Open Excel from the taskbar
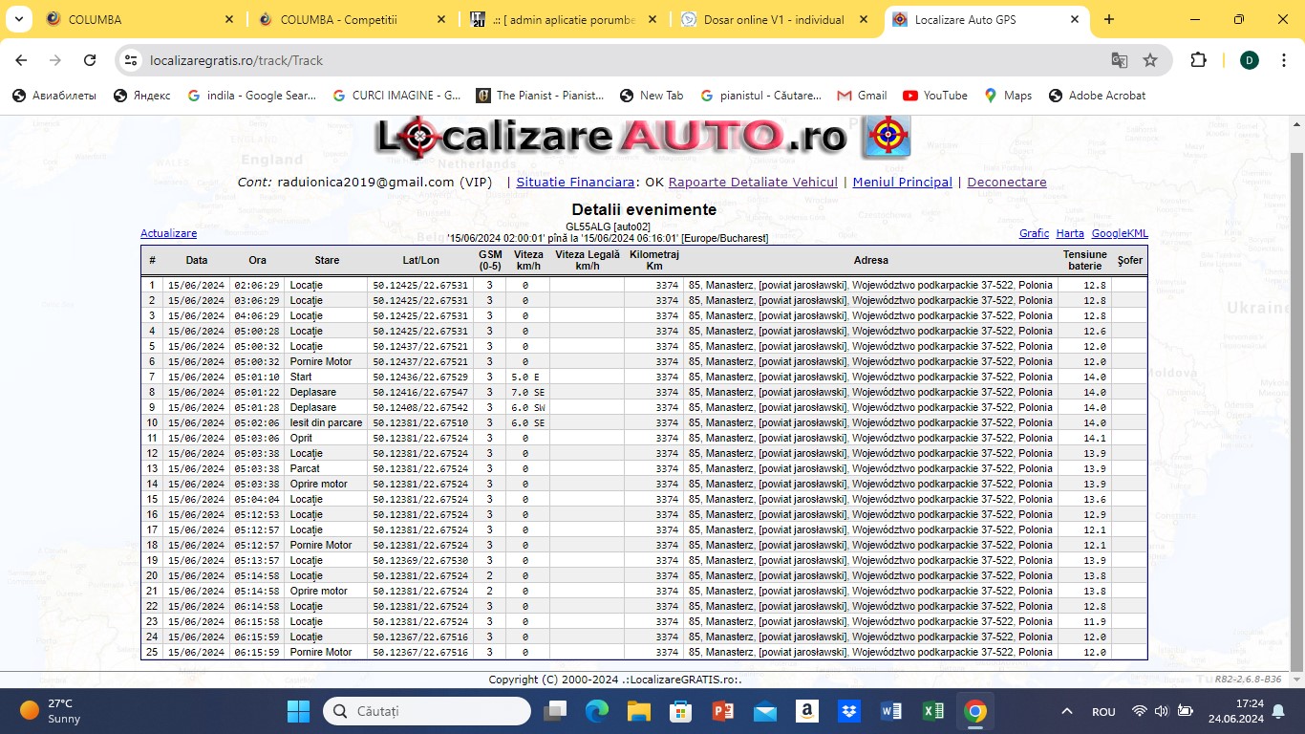 point(932,711)
